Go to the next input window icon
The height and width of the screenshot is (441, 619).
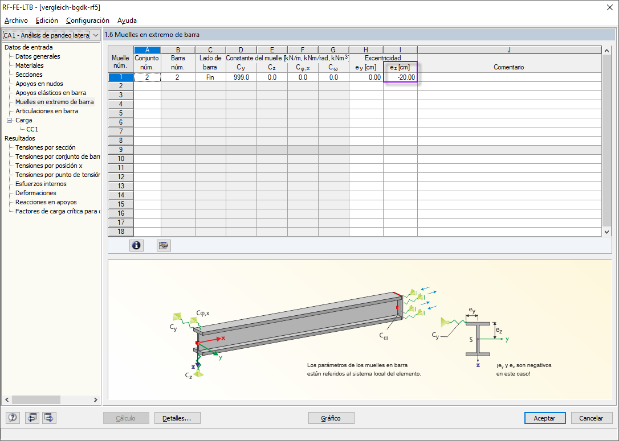pos(49,417)
